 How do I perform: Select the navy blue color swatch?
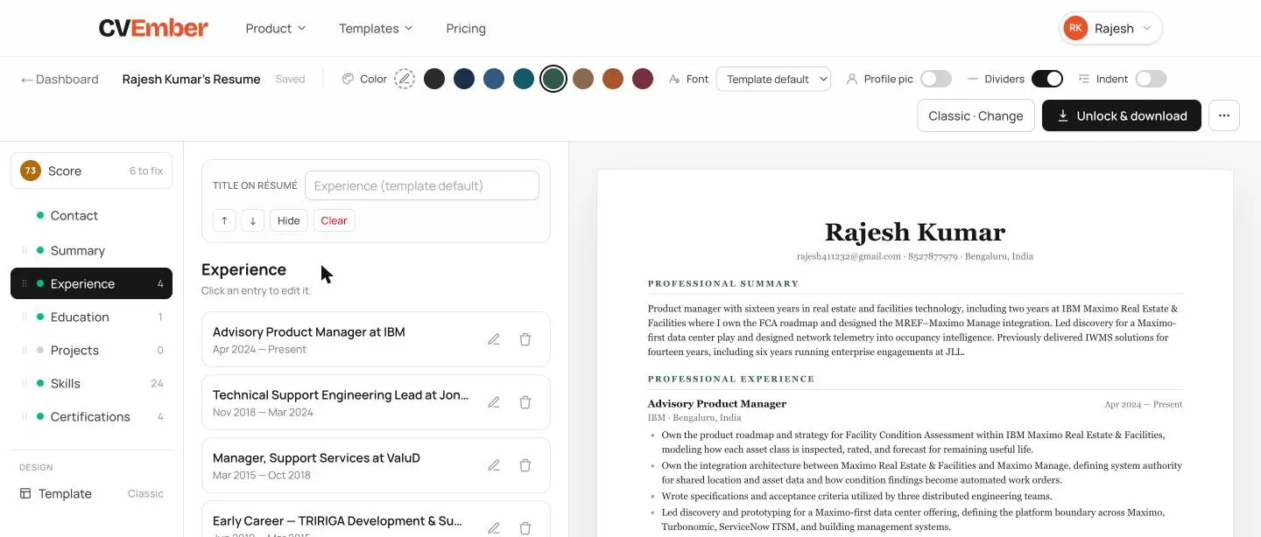[464, 79]
